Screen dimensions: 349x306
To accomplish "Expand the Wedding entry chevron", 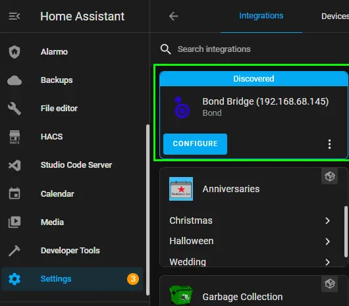I will (327, 262).
